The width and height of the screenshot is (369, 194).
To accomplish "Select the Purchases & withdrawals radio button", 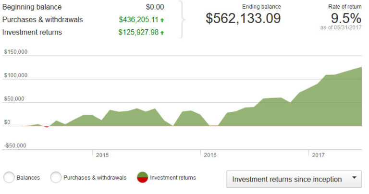I will point(56,178).
